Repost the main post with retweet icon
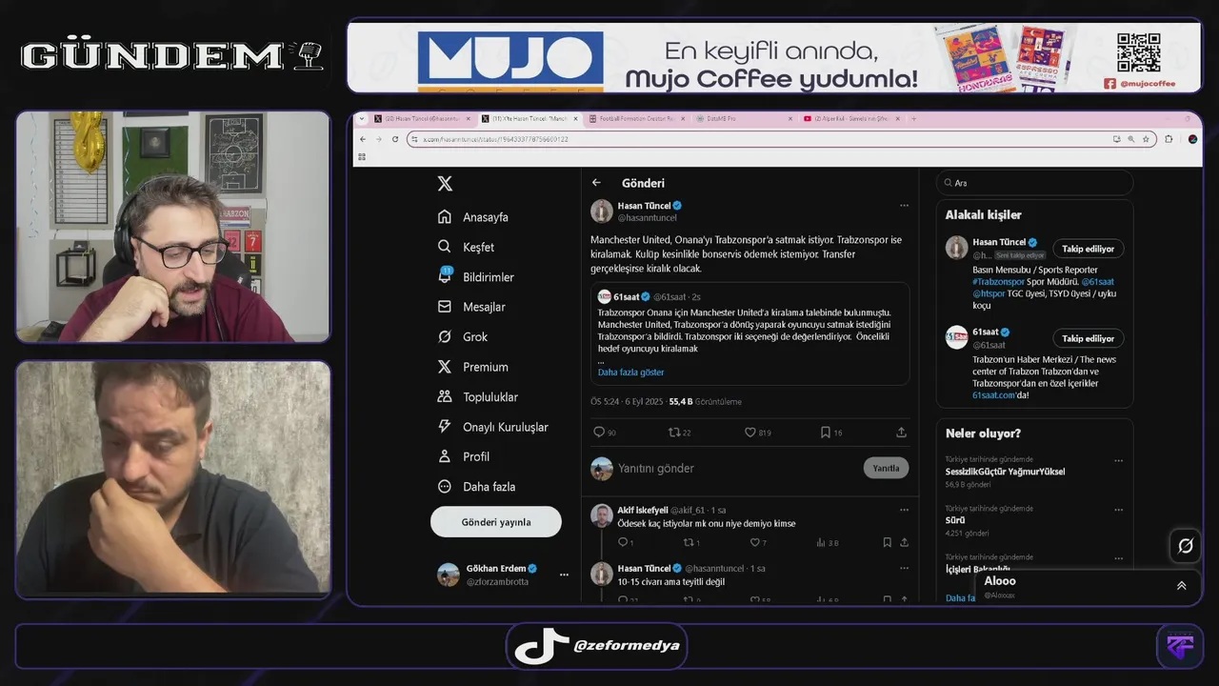1219x686 pixels. click(675, 432)
